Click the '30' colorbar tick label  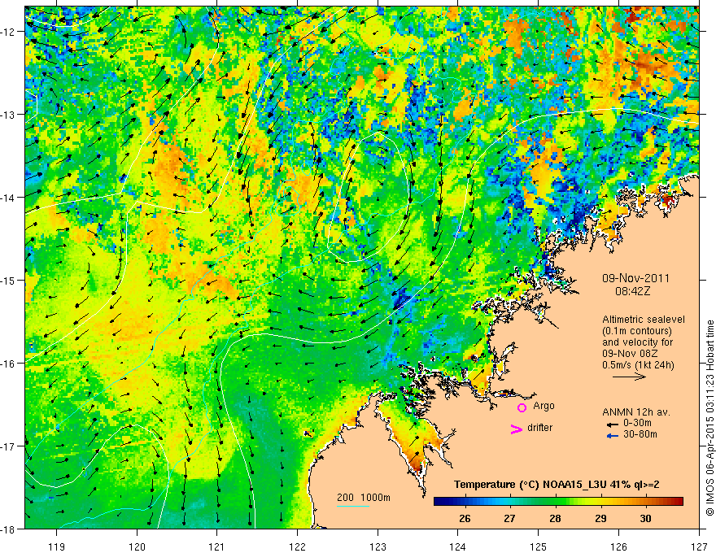(x=645, y=519)
